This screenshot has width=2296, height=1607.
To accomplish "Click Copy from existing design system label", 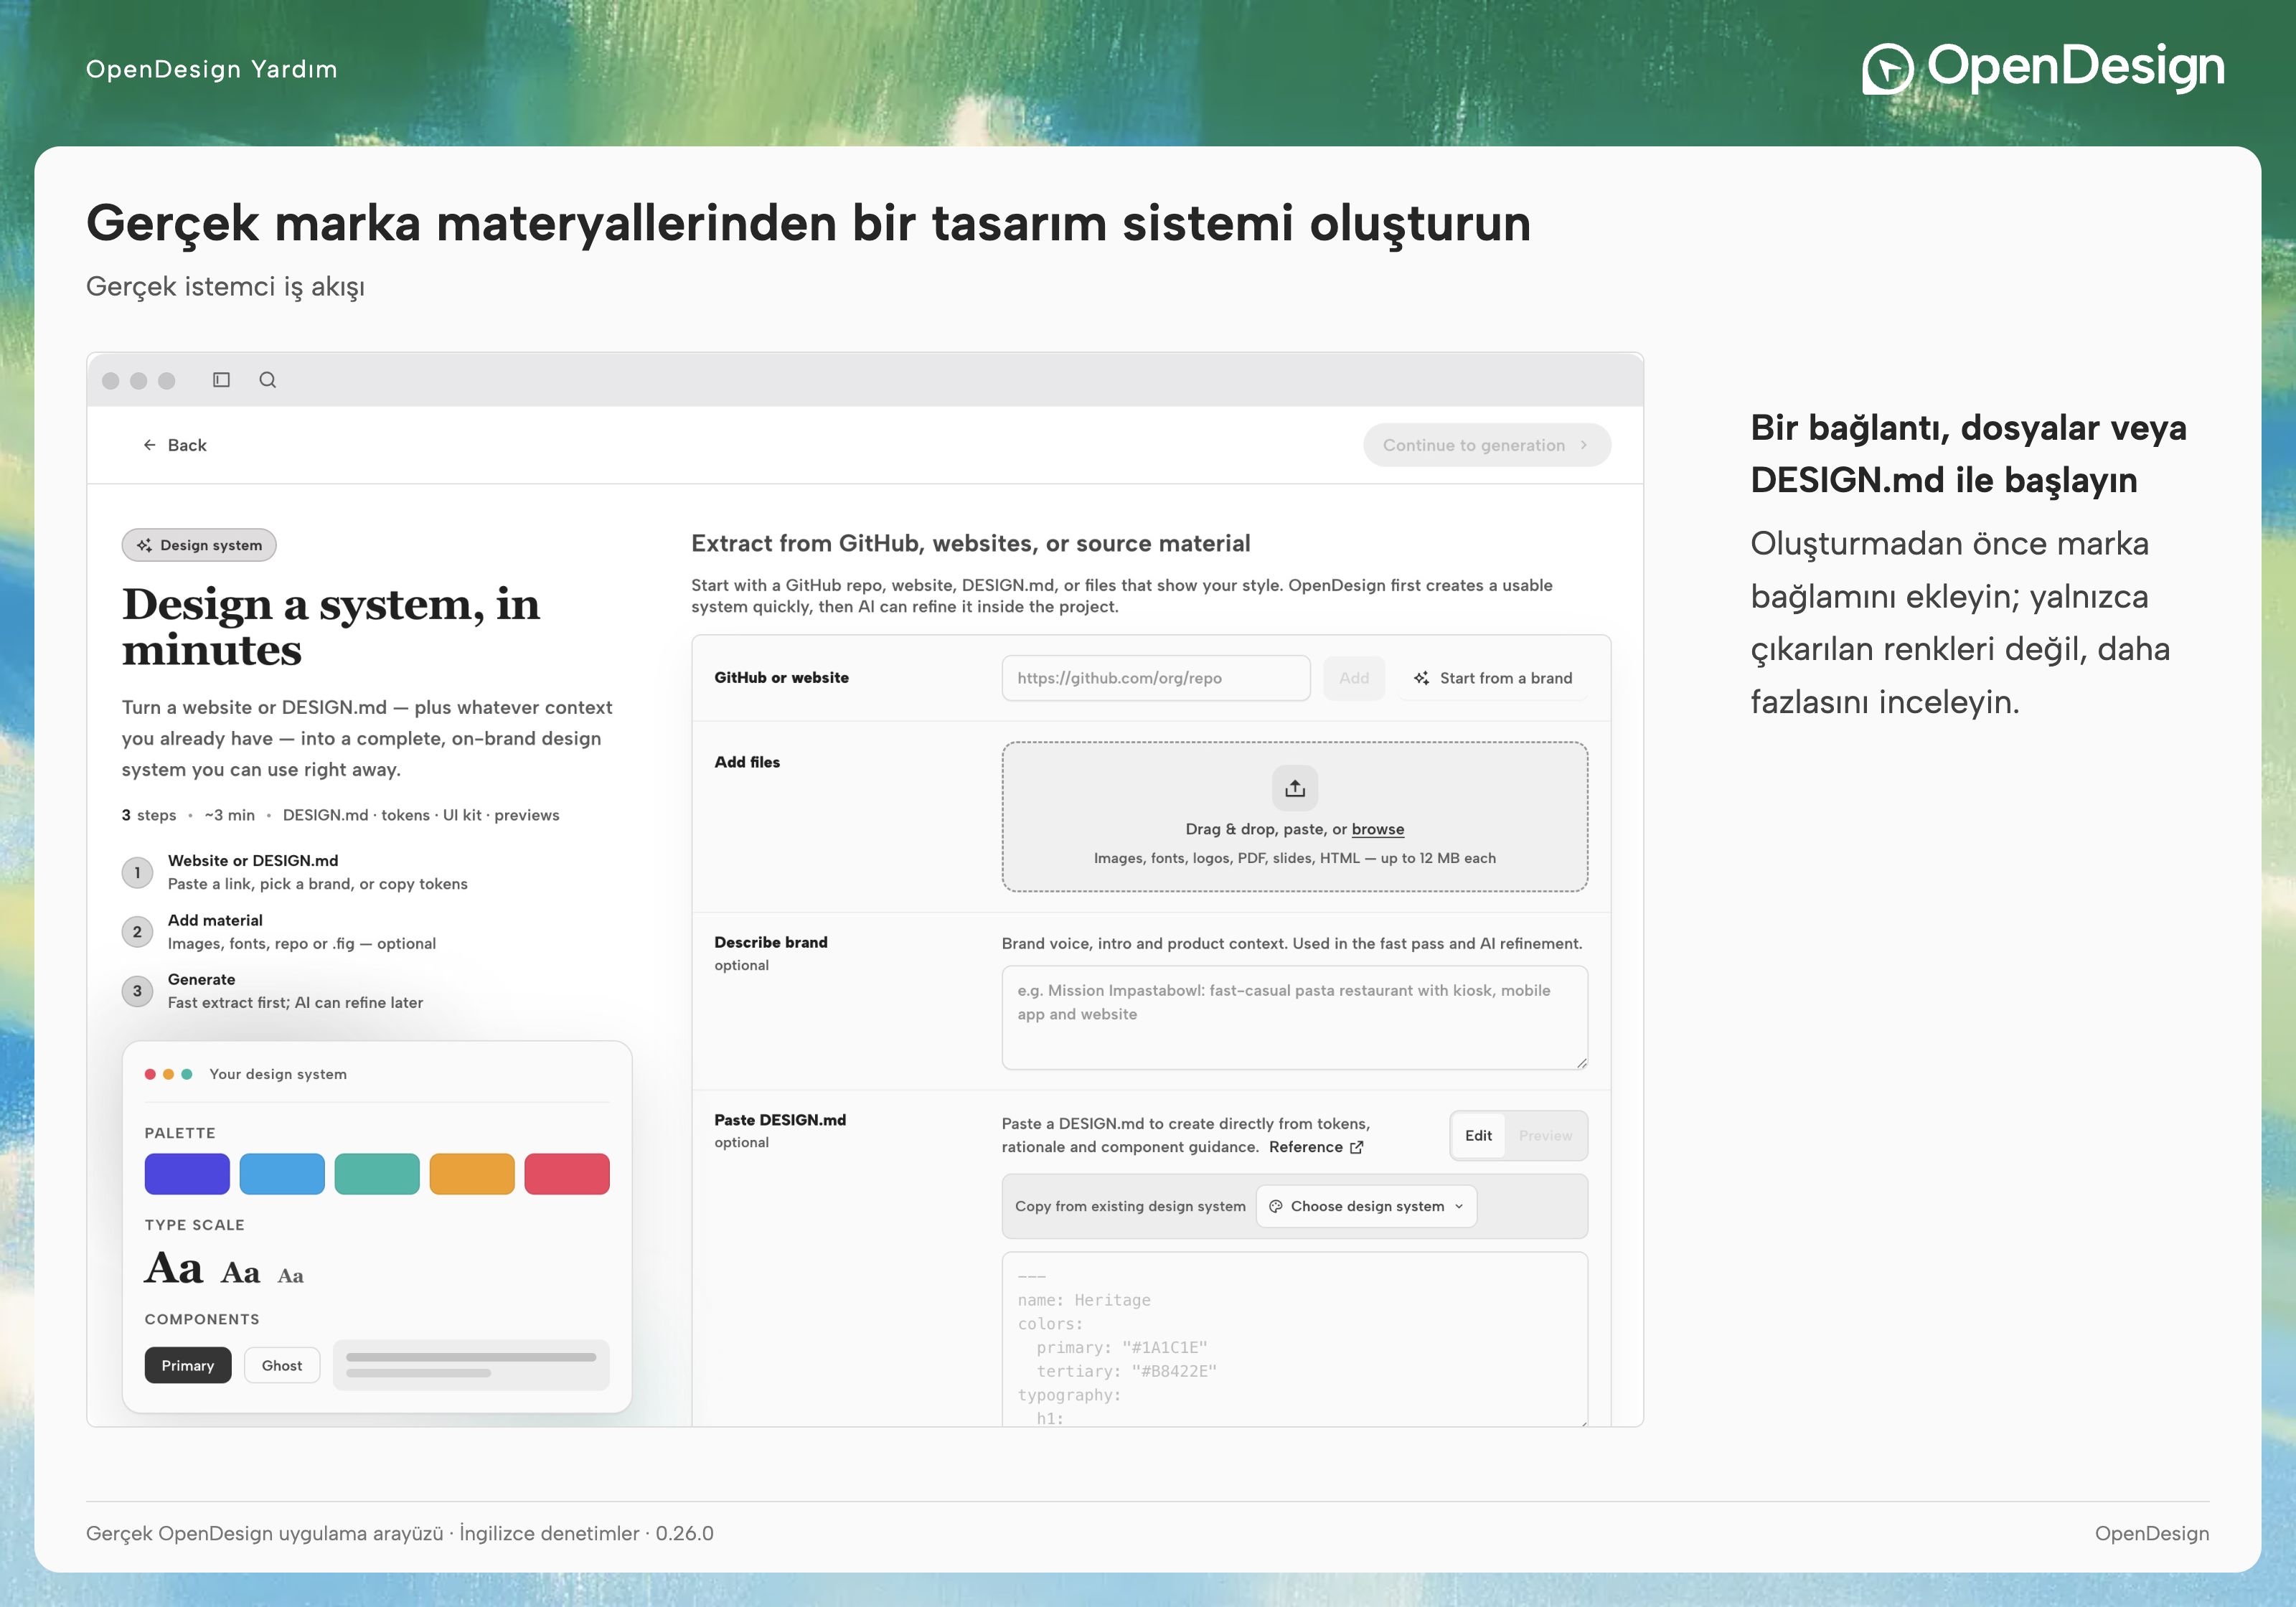I will click(x=1130, y=1206).
